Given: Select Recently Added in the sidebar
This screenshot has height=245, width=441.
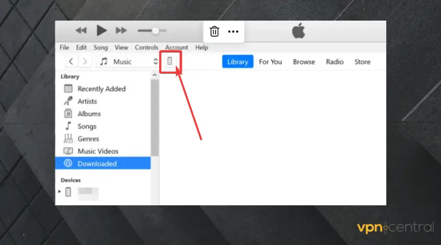Looking at the screenshot, I should pyautogui.click(x=103, y=89).
